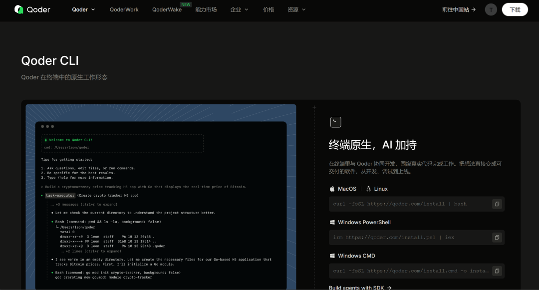Click the terminal prompt icon above 终端原生
This screenshot has height=290, width=539.
(x=335, y=122)
